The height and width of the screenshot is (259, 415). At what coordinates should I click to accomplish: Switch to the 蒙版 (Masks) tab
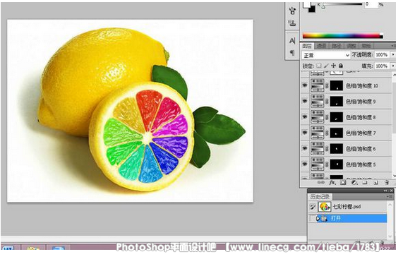(366, 46)
